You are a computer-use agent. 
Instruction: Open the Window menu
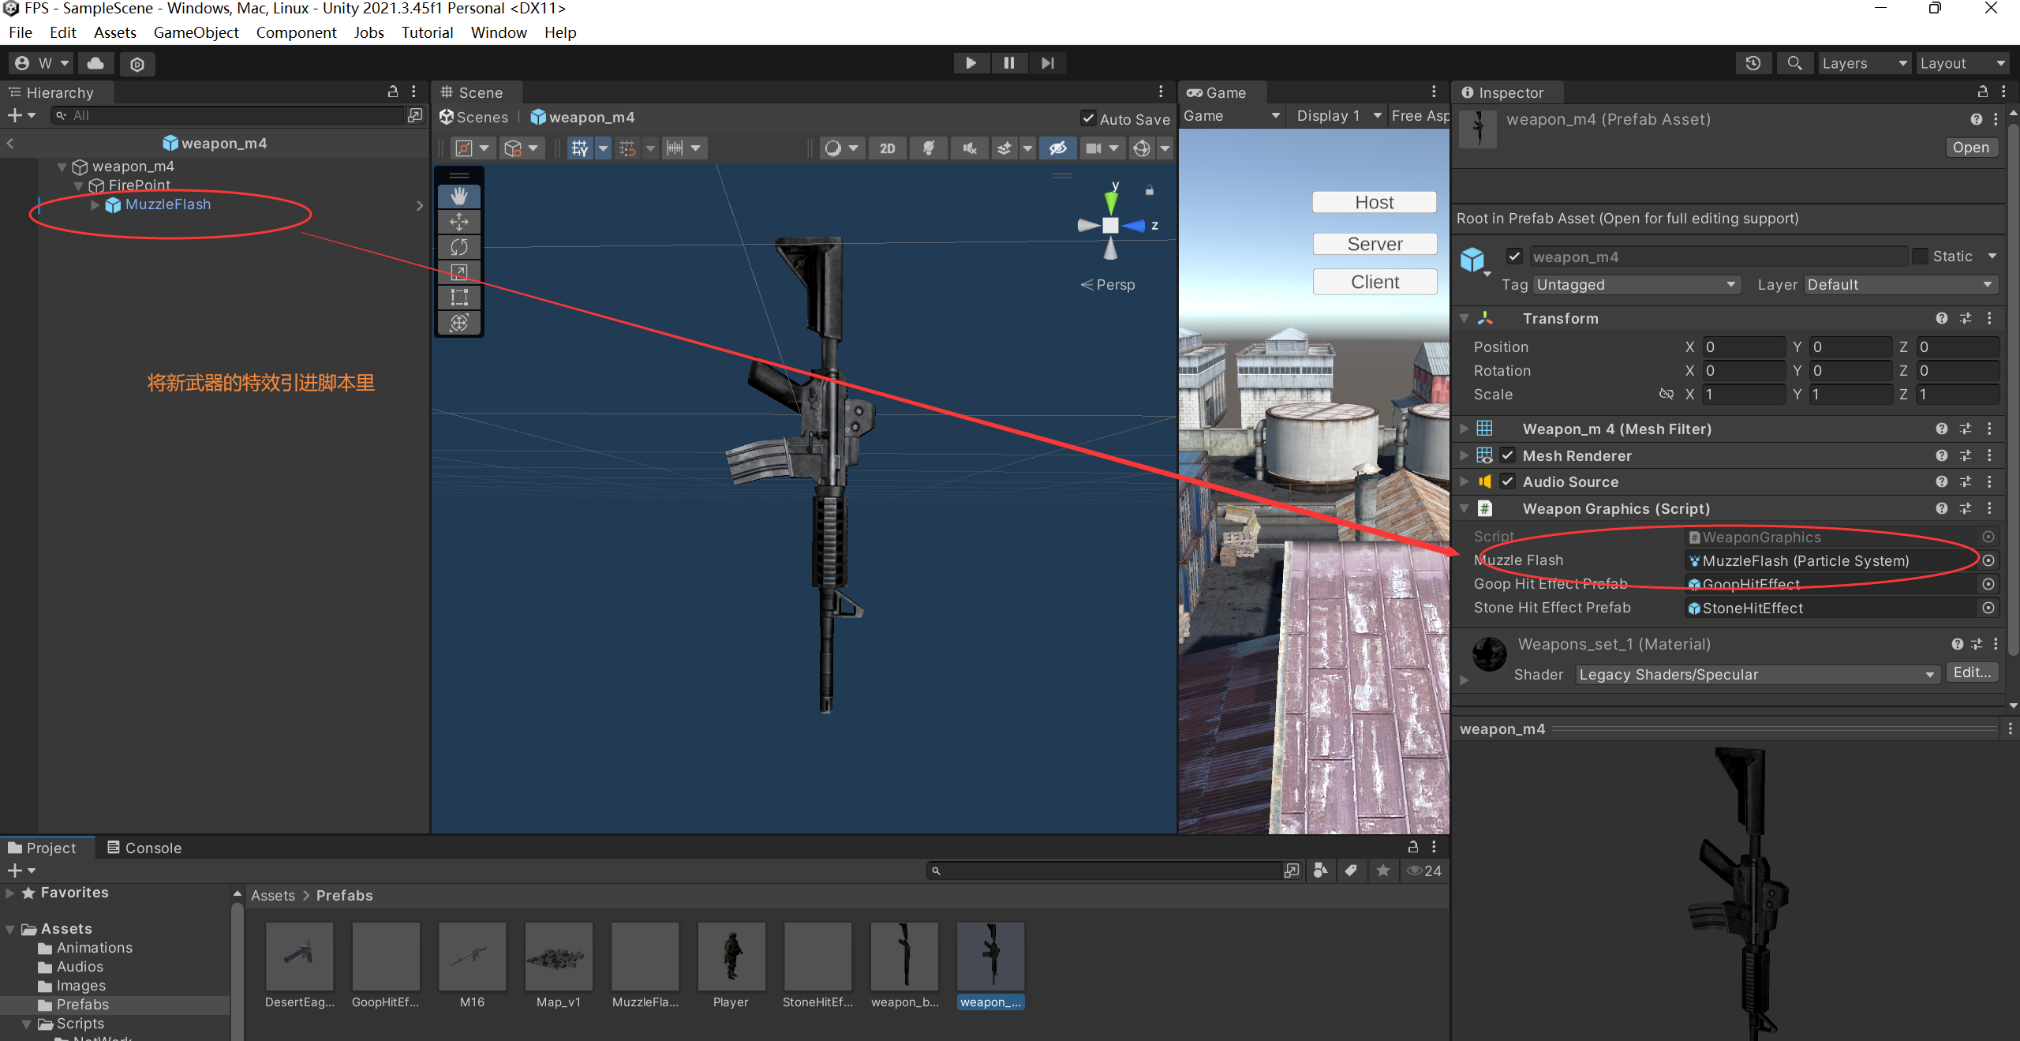coord(499,32)
